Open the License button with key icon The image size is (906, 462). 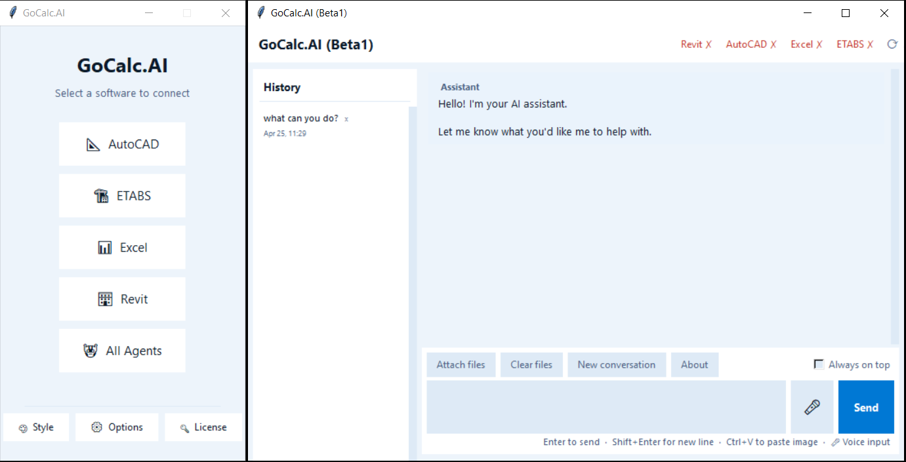coord(203,427)
